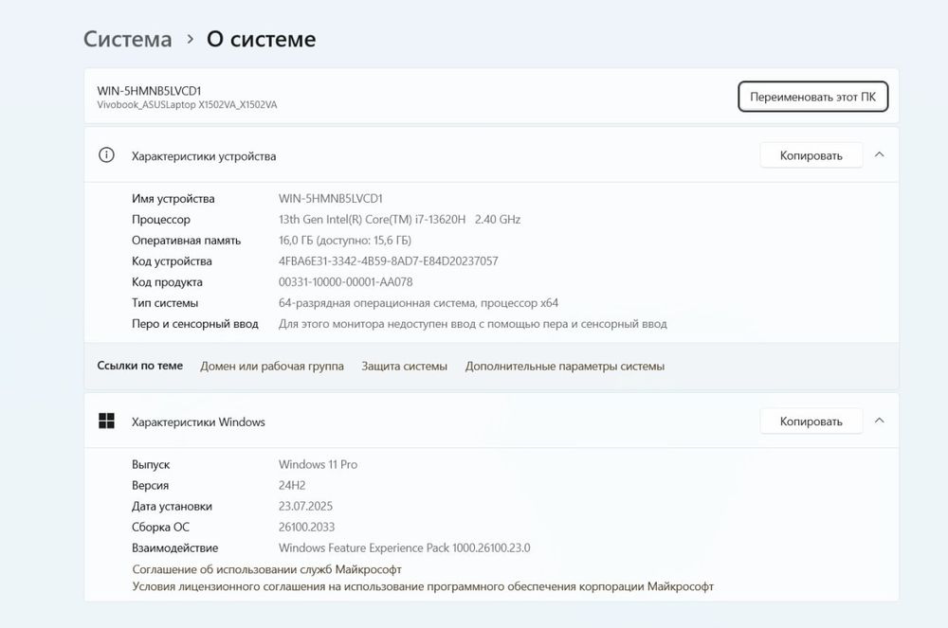
Task: Rename this PC with Переименовать этот ПК
Action: click(x=812, y=97)
